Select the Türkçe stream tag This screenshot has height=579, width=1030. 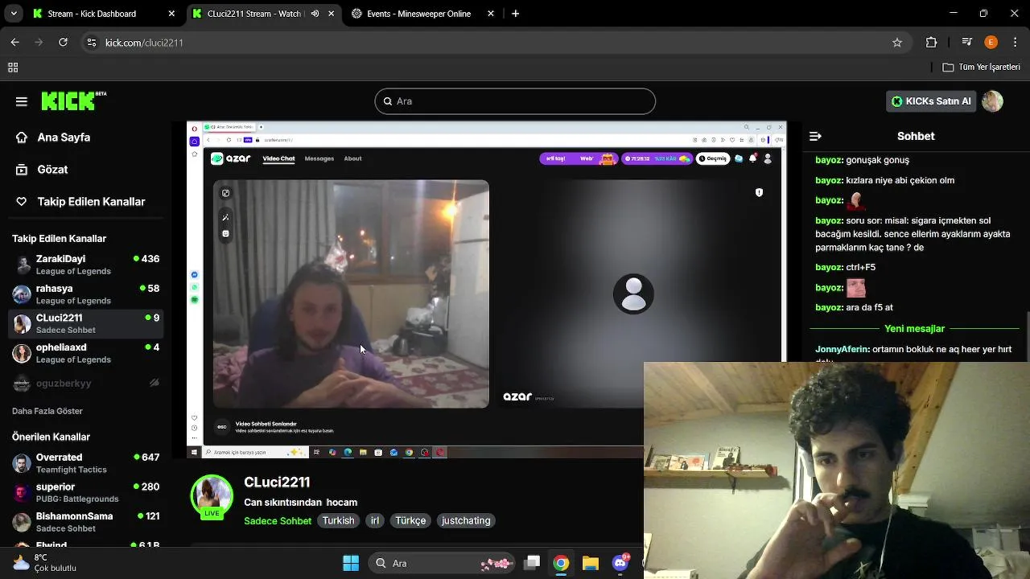click(x=410, y=521)
